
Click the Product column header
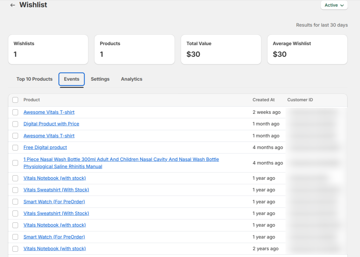tap(32, 100)
